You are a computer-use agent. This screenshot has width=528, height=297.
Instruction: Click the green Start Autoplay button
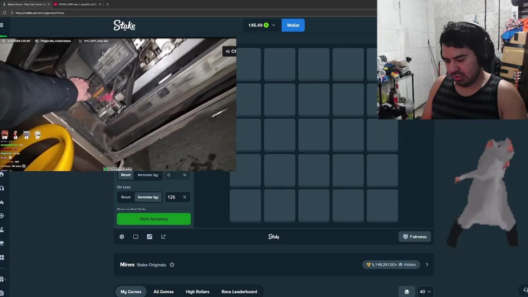coord(154,219)
